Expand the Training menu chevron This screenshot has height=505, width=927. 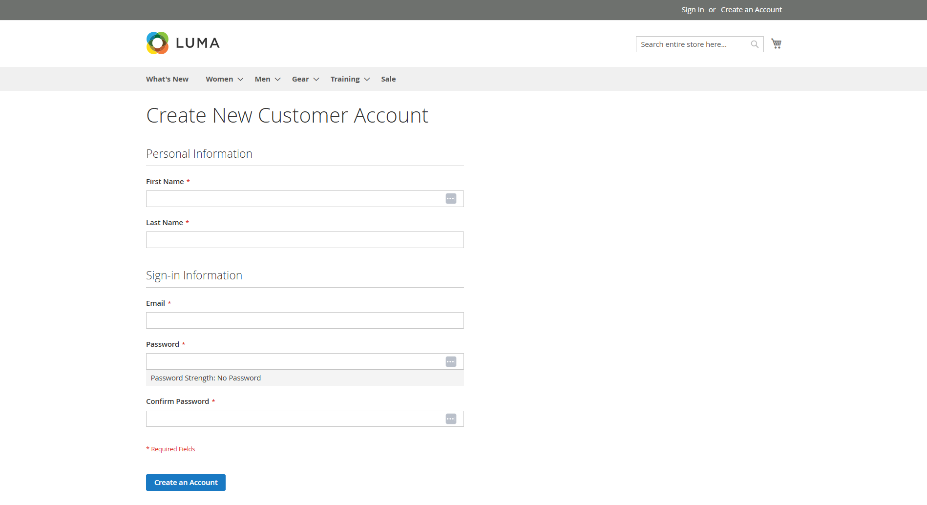[367, 79]
